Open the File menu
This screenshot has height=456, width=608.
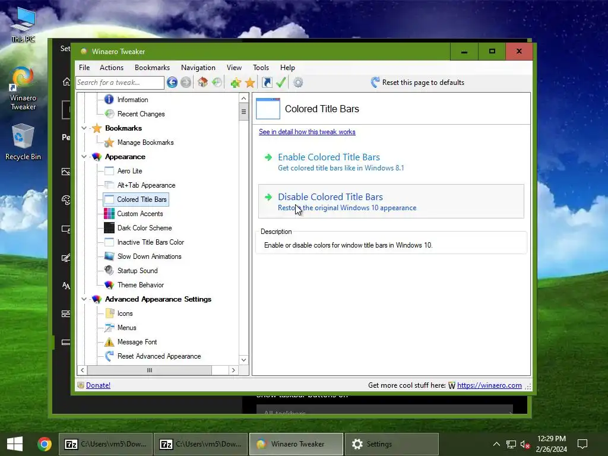(84, 68)
